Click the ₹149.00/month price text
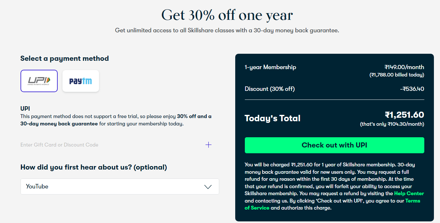The width and height of the screenshot is (440, 223). click(404, 67)
